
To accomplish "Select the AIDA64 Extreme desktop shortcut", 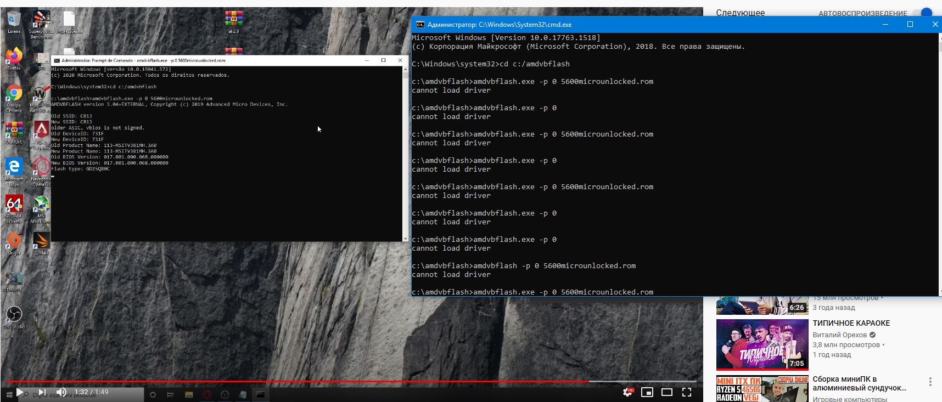I will (x=14, y=209).
